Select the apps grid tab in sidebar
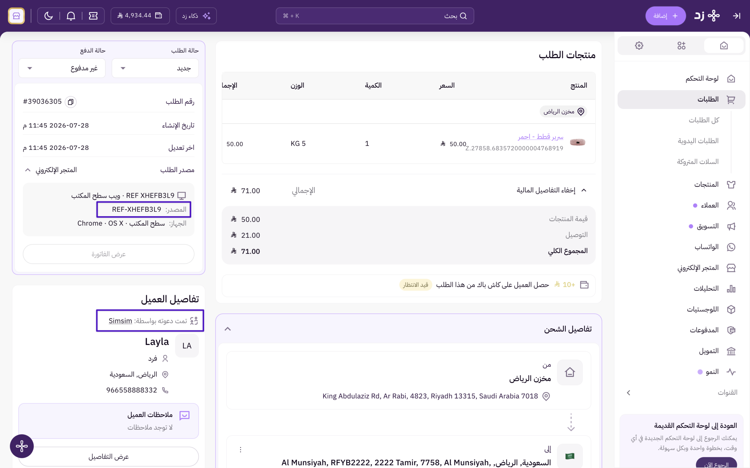This screenshot has height=468, width=750. [x=681, y=46]
